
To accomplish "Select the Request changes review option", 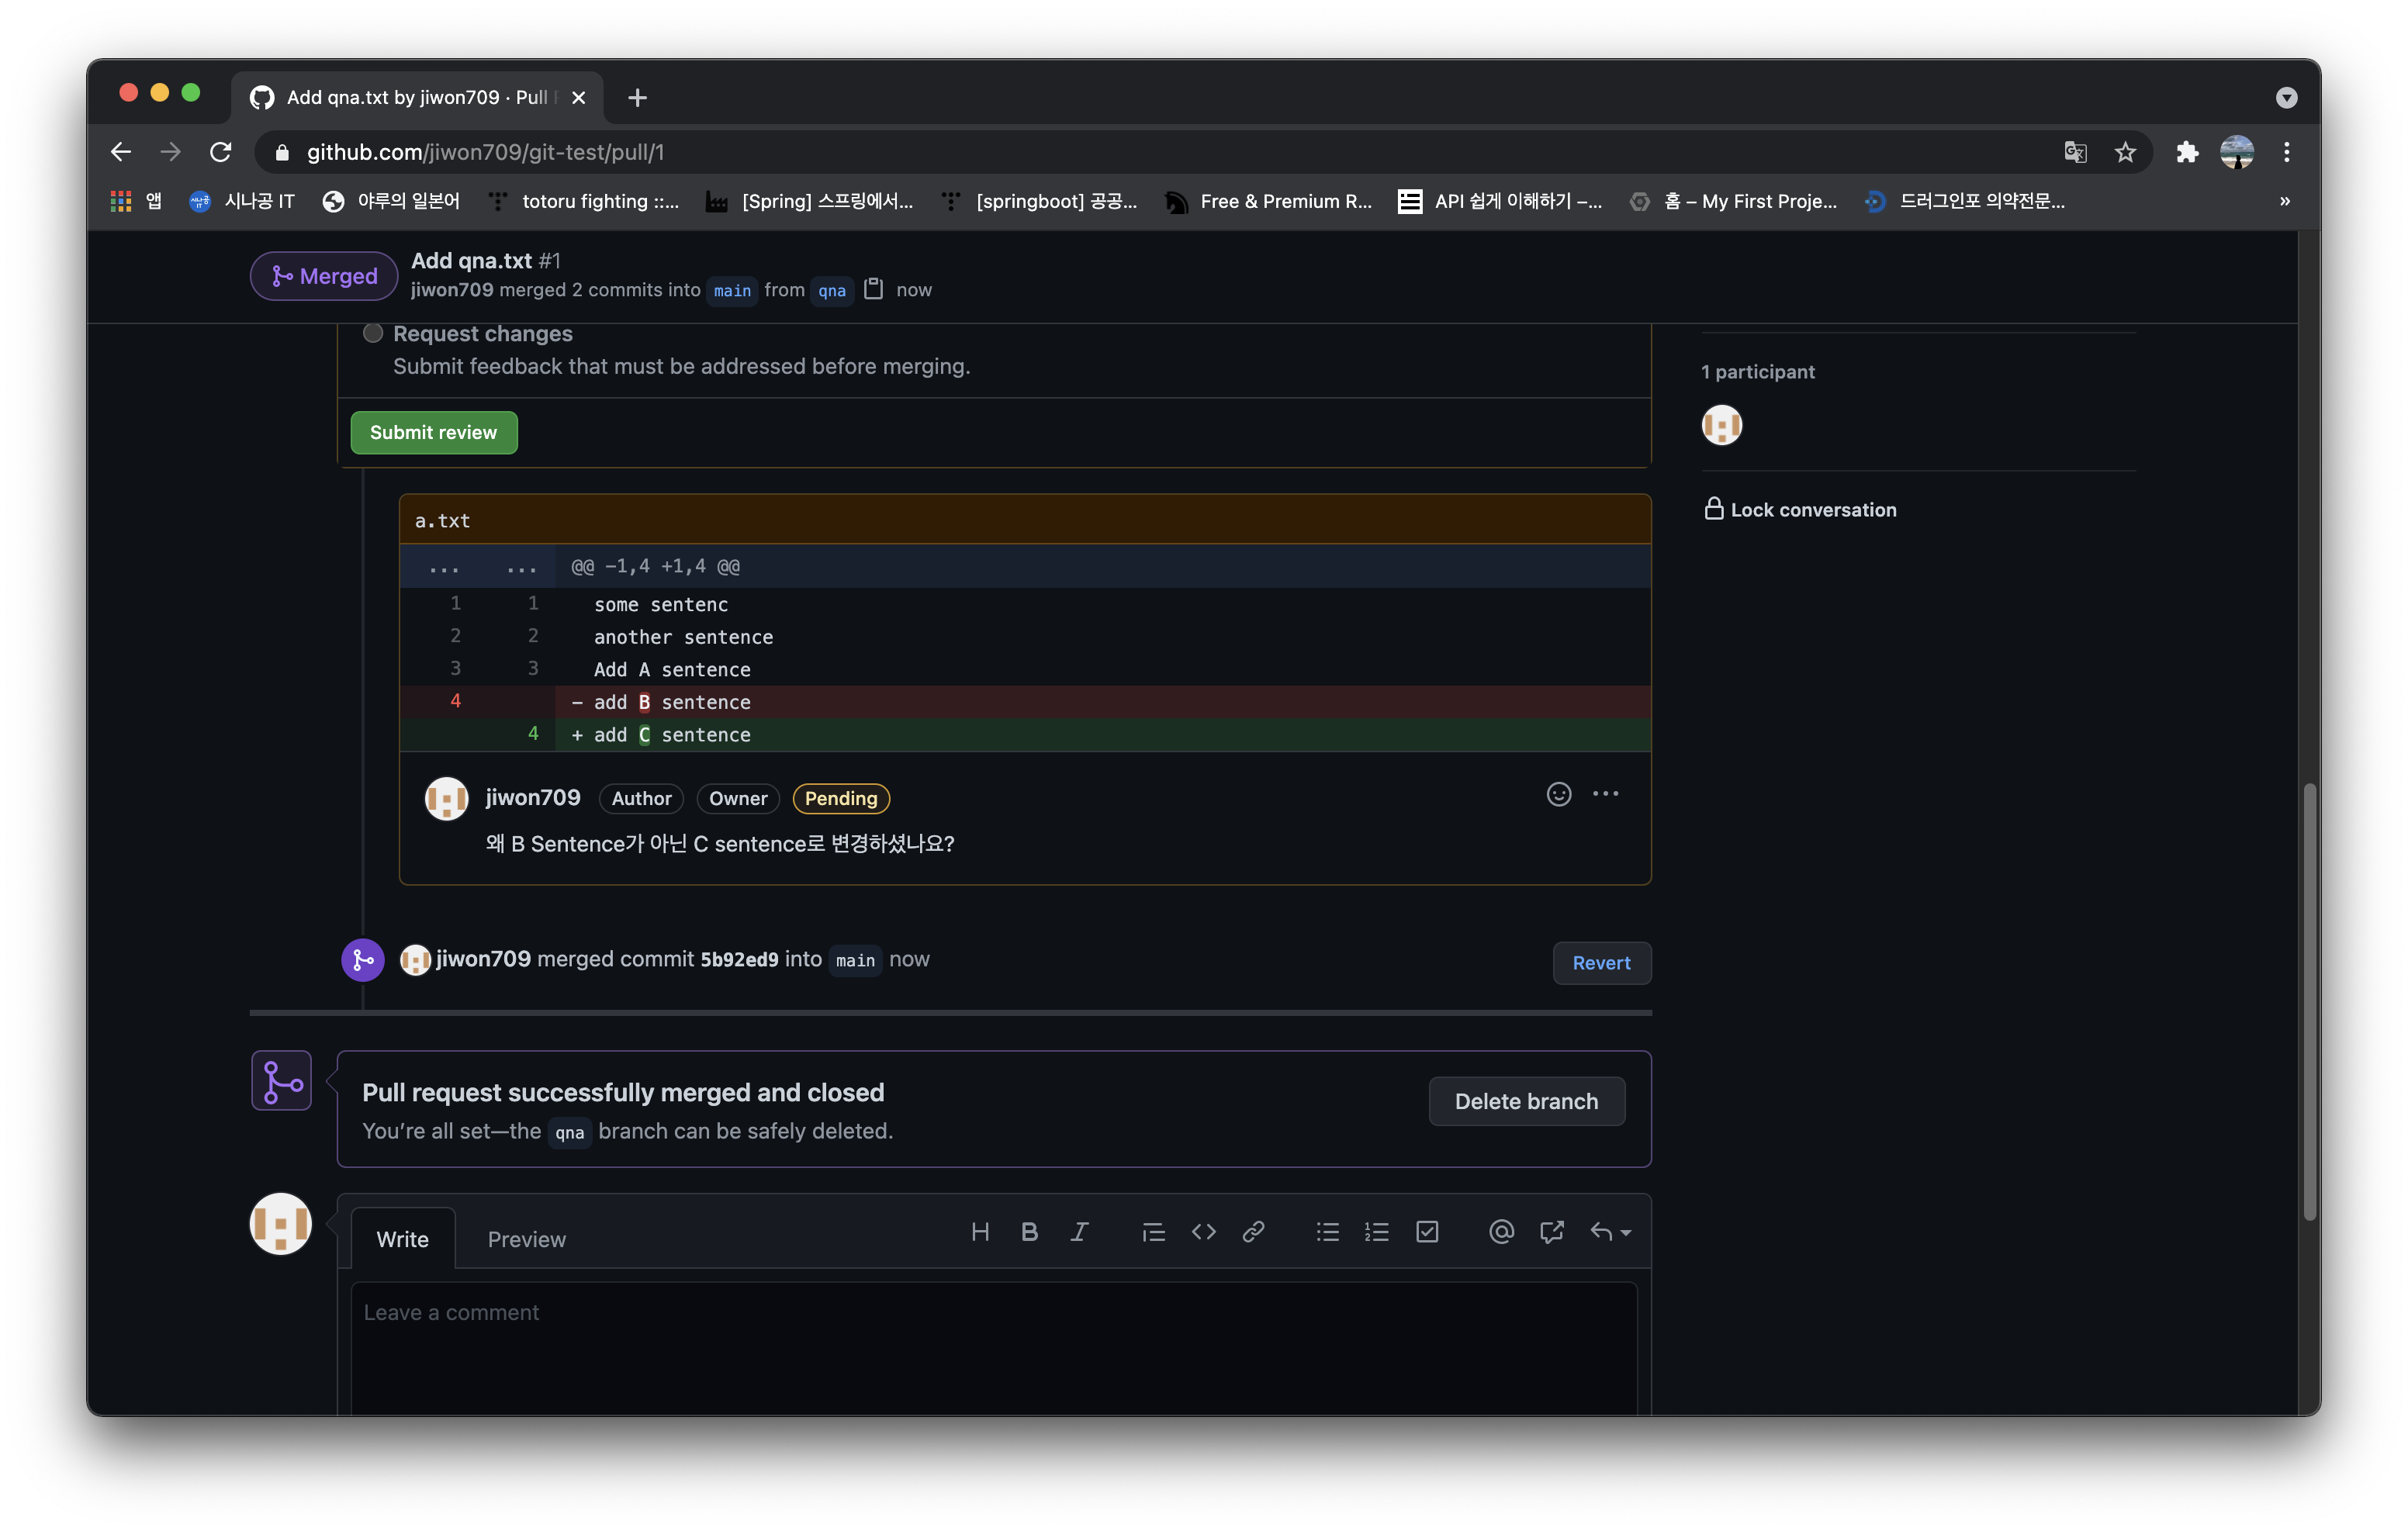I will pyautogui.click(x=372, y=333).
